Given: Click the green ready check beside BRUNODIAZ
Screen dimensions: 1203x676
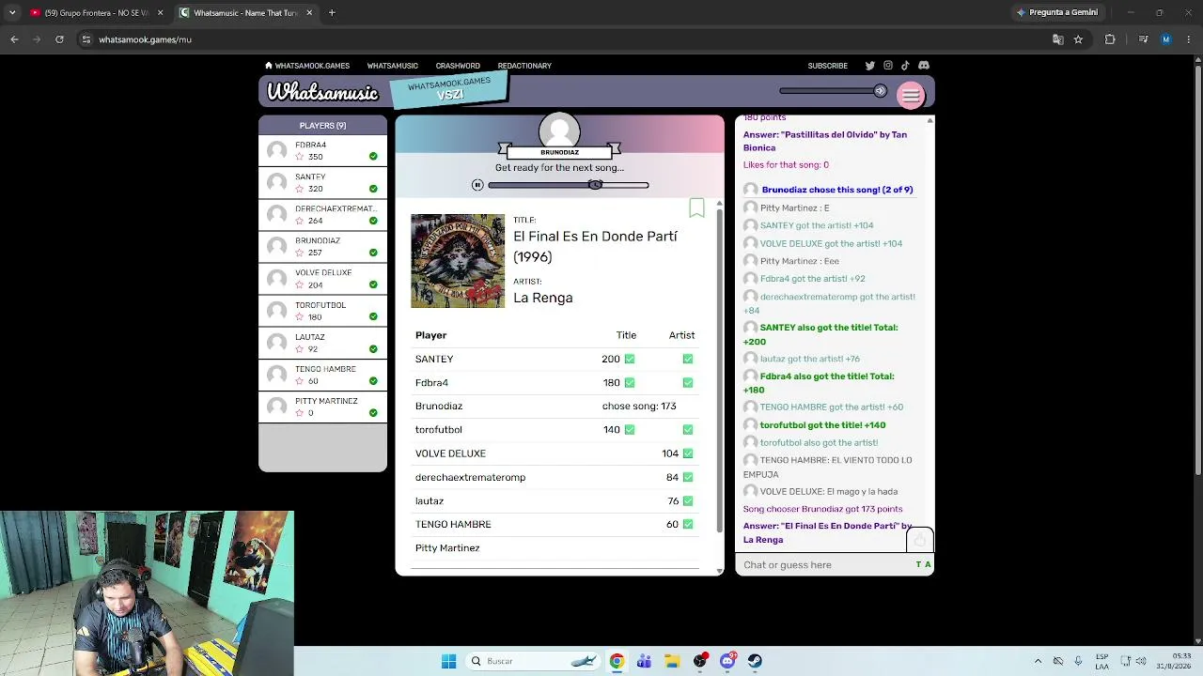Looking at the screenshot, I should pyautogui.click(x=373, y=253).
